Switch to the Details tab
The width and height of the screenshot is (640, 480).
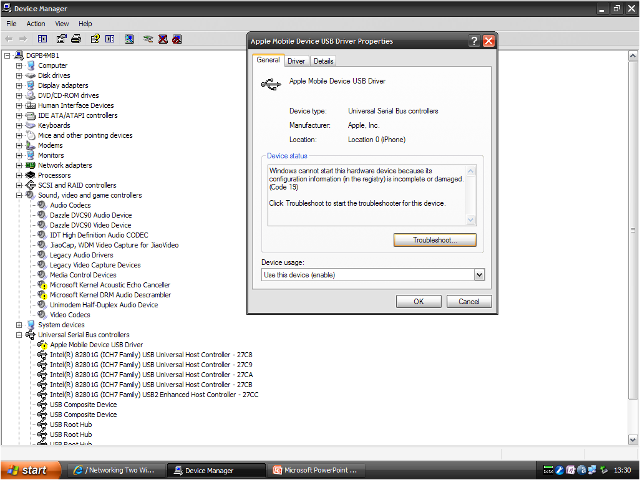coord(324,61)
